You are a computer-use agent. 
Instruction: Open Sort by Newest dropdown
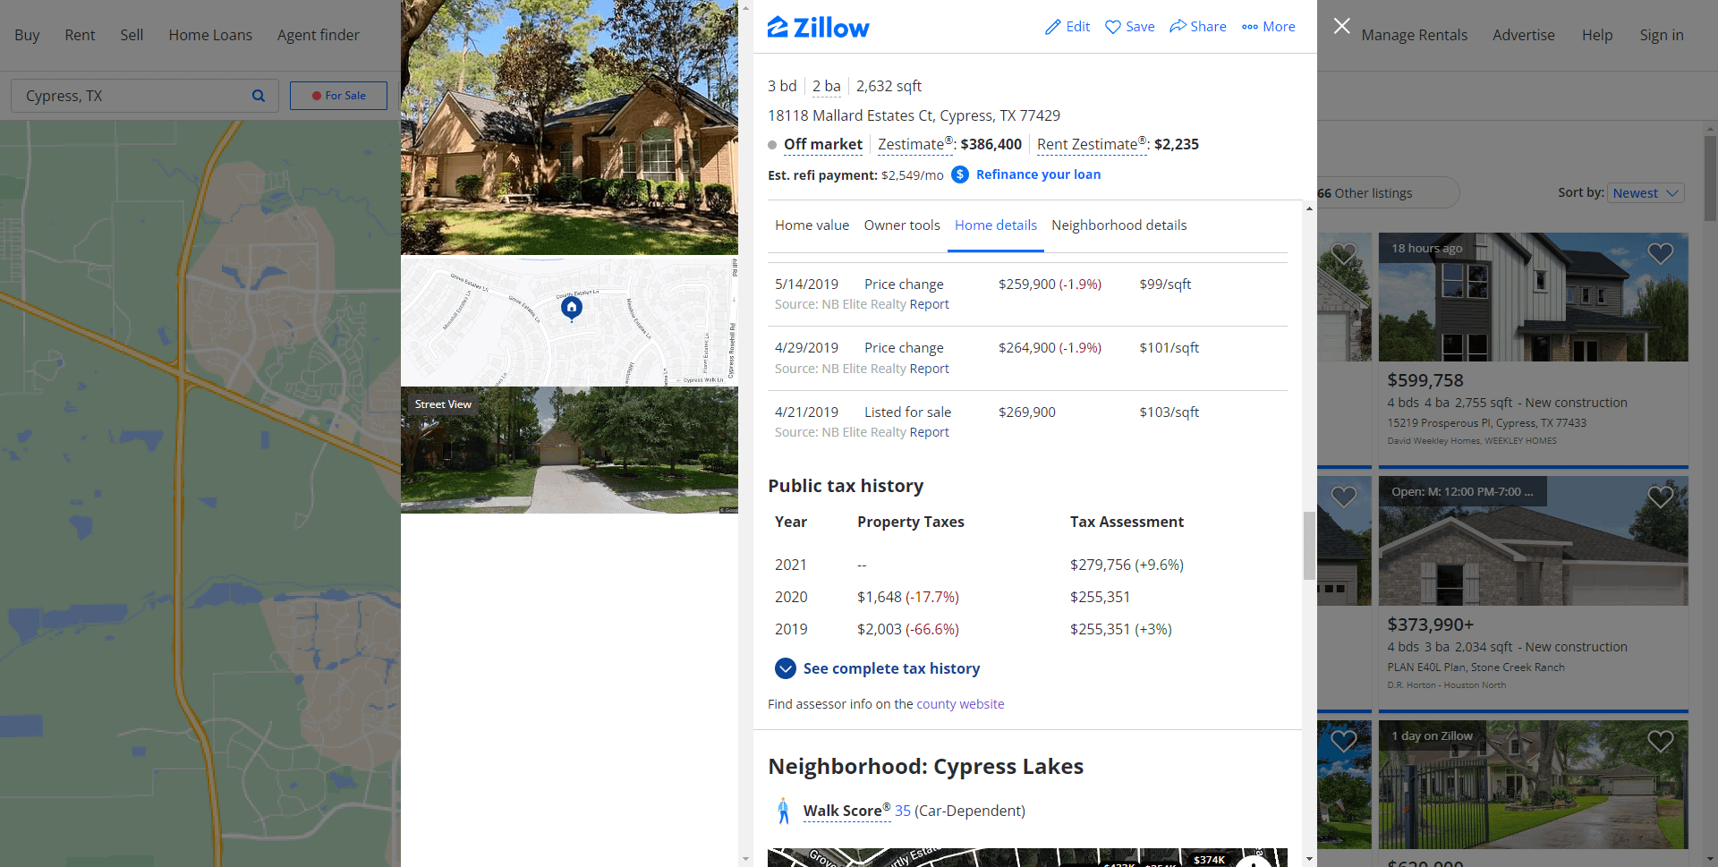[x=1646, y=193]
